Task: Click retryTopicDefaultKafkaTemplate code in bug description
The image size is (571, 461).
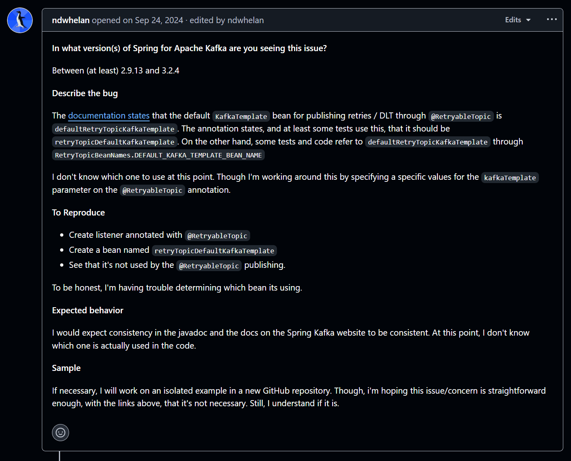Action: point(115,142)
